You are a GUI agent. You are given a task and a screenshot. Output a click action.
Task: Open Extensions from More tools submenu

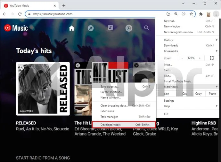(x=124, y=111)
